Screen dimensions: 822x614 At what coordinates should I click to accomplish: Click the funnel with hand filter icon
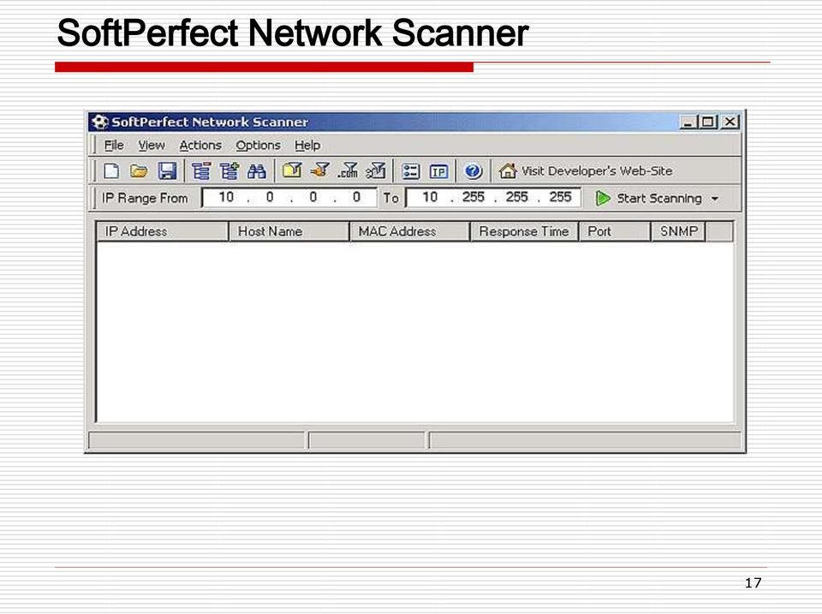pyautogui.click(x=319, y=170)
